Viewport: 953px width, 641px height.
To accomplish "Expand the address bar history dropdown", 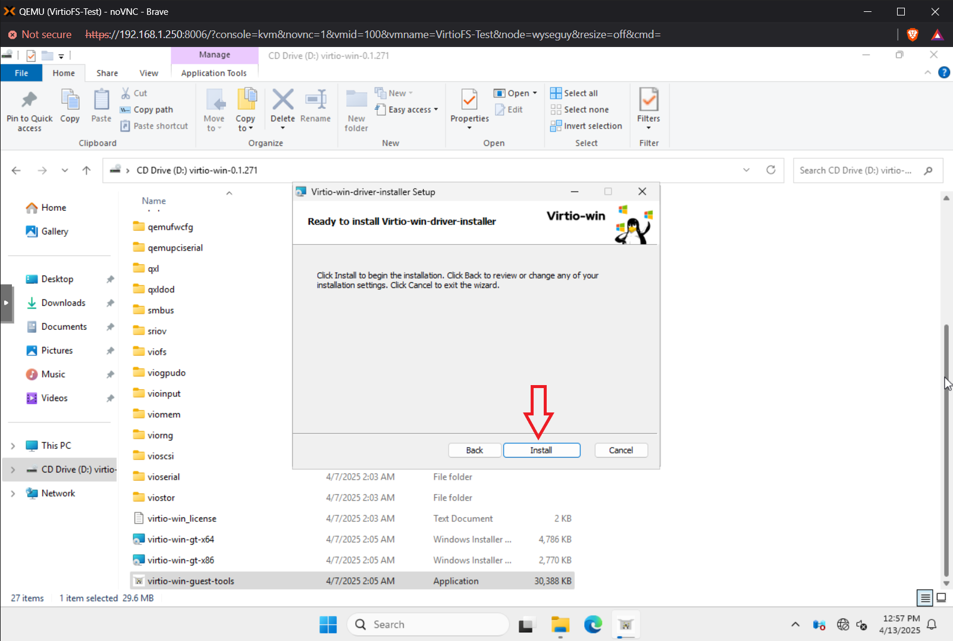I will [747, 170].
